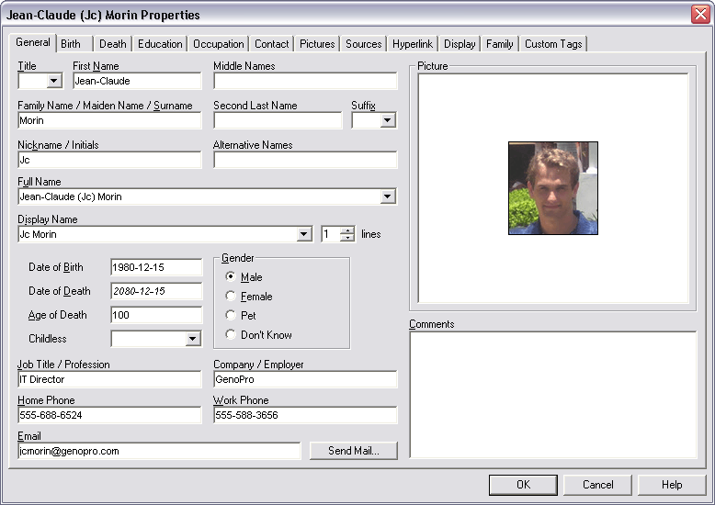Click the Work Phone field

point(305,415)
